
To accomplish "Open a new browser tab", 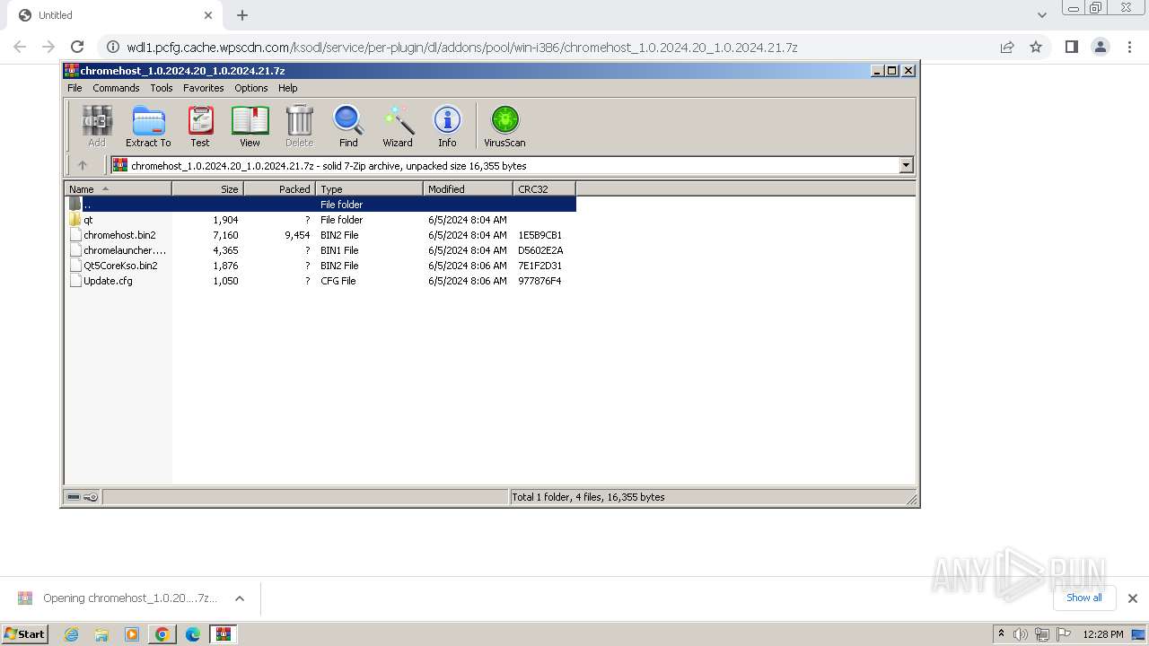I will point(242,15).
